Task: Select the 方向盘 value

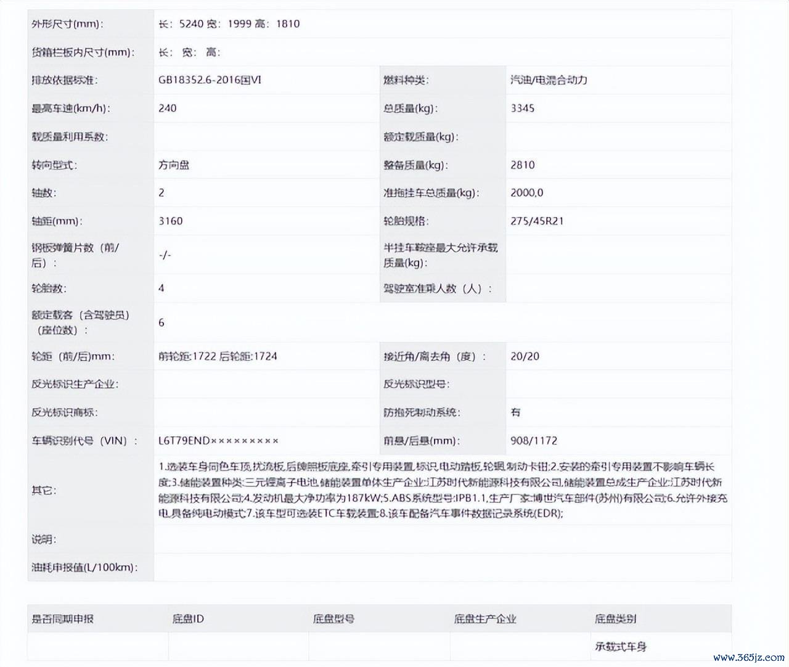Action: click(174, 165)
